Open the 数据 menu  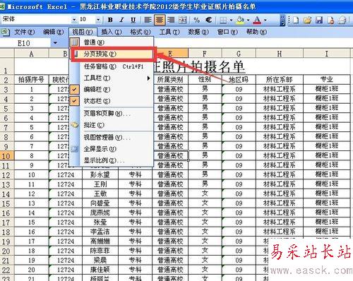coord(198,32)
